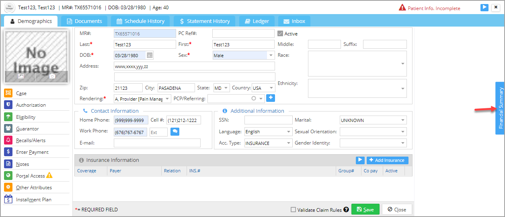This screenshot has height=217, width=505.
Task: Open the DOB calendar picker icon
Action: coord(150,55)
